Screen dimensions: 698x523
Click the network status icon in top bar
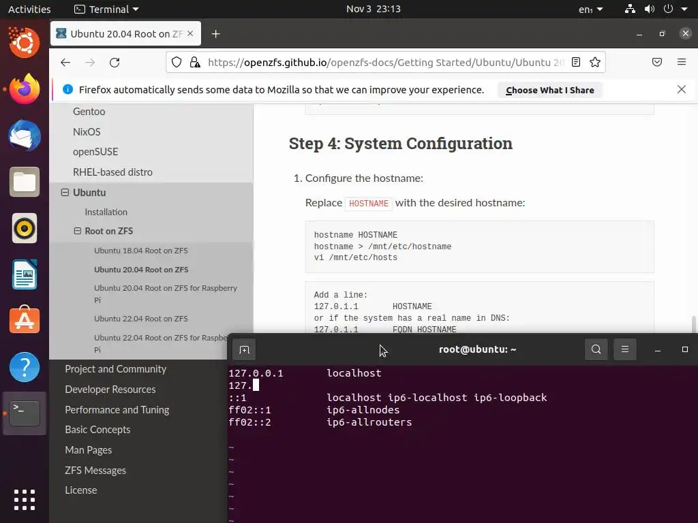(x=630, y=9)
